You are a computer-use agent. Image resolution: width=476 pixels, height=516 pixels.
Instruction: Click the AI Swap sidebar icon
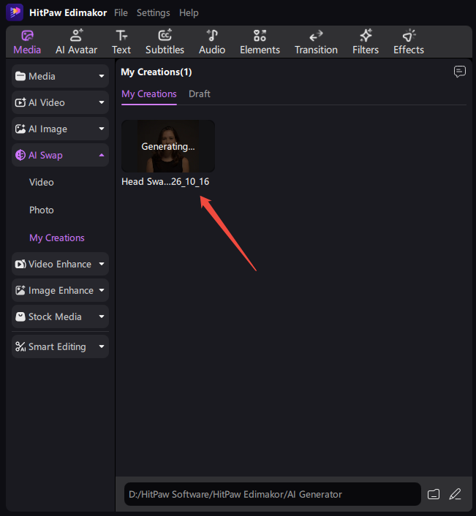[20, 155]
